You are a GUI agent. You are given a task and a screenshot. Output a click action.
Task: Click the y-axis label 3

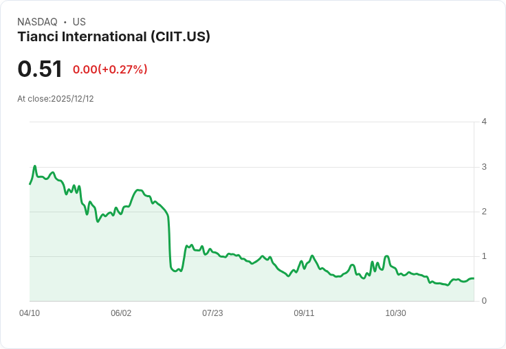coord(484,167)
